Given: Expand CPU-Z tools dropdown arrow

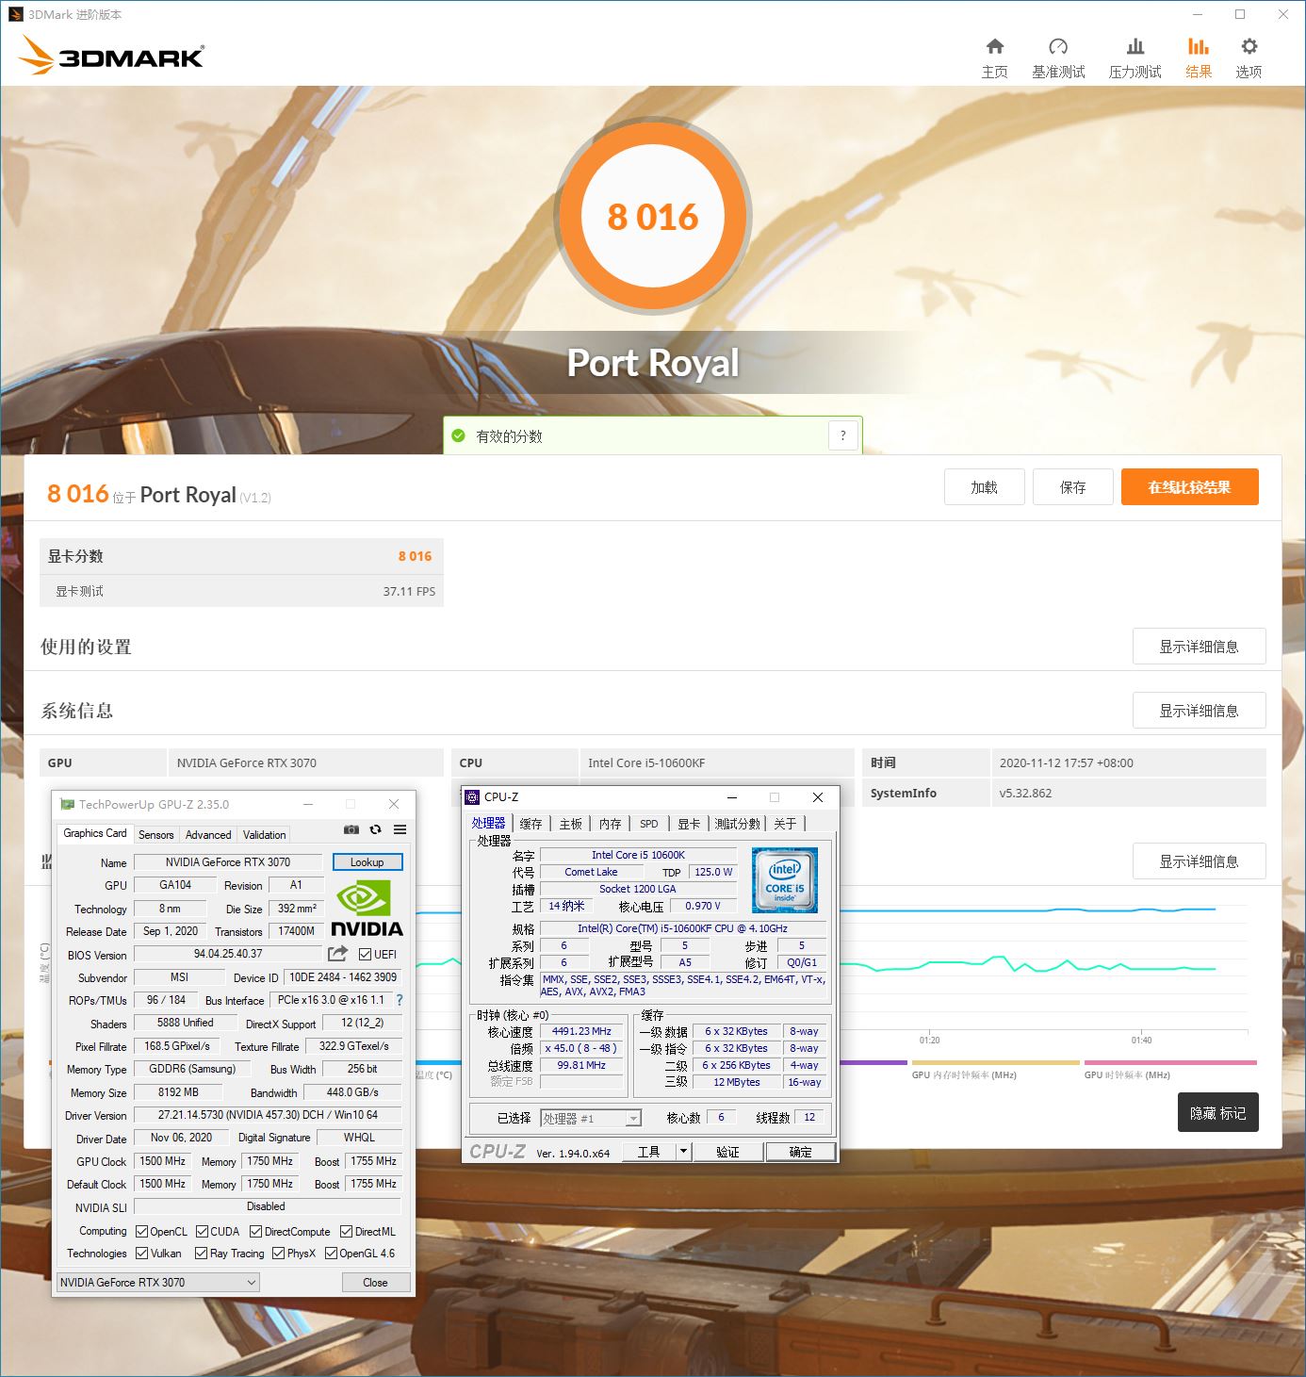Looking at the screenshot, I should pyautogui.click(x=683, y=1152).
